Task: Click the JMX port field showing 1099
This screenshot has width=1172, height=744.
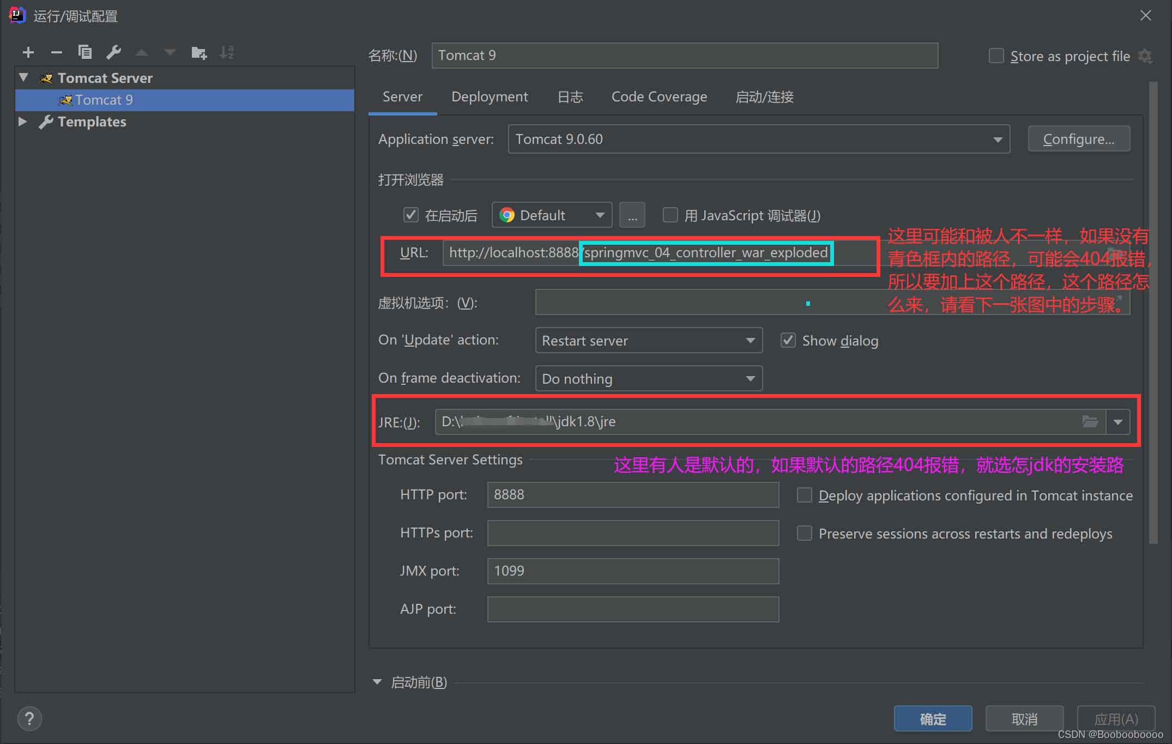Action: tap(633, 571)
